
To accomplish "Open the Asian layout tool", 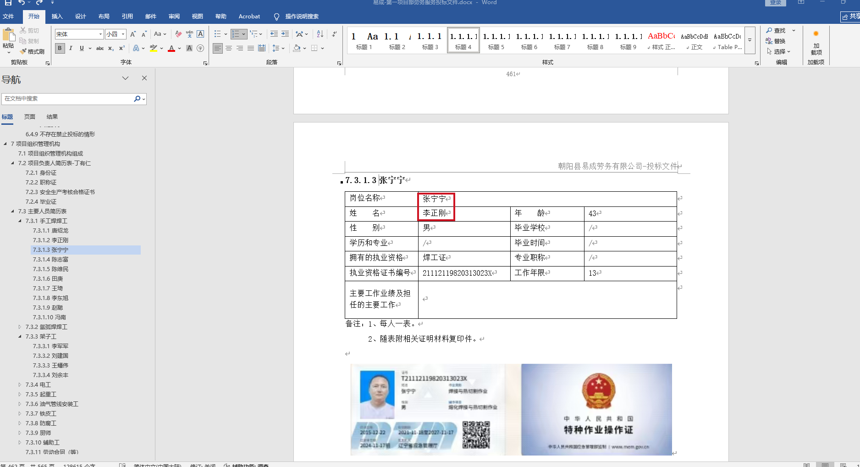I will click(x=299, y=34).
